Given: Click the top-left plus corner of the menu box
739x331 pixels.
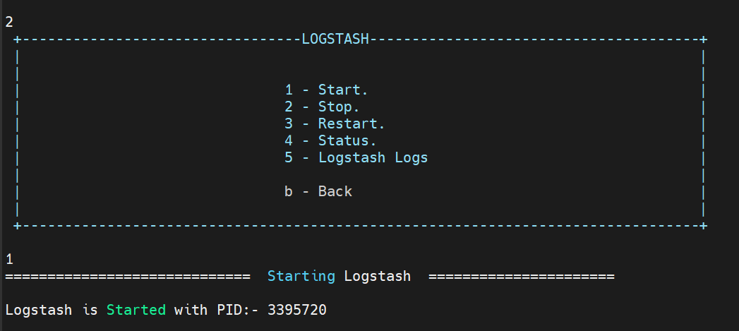Looking at the screenshot, I should click(x=17, y=40).
